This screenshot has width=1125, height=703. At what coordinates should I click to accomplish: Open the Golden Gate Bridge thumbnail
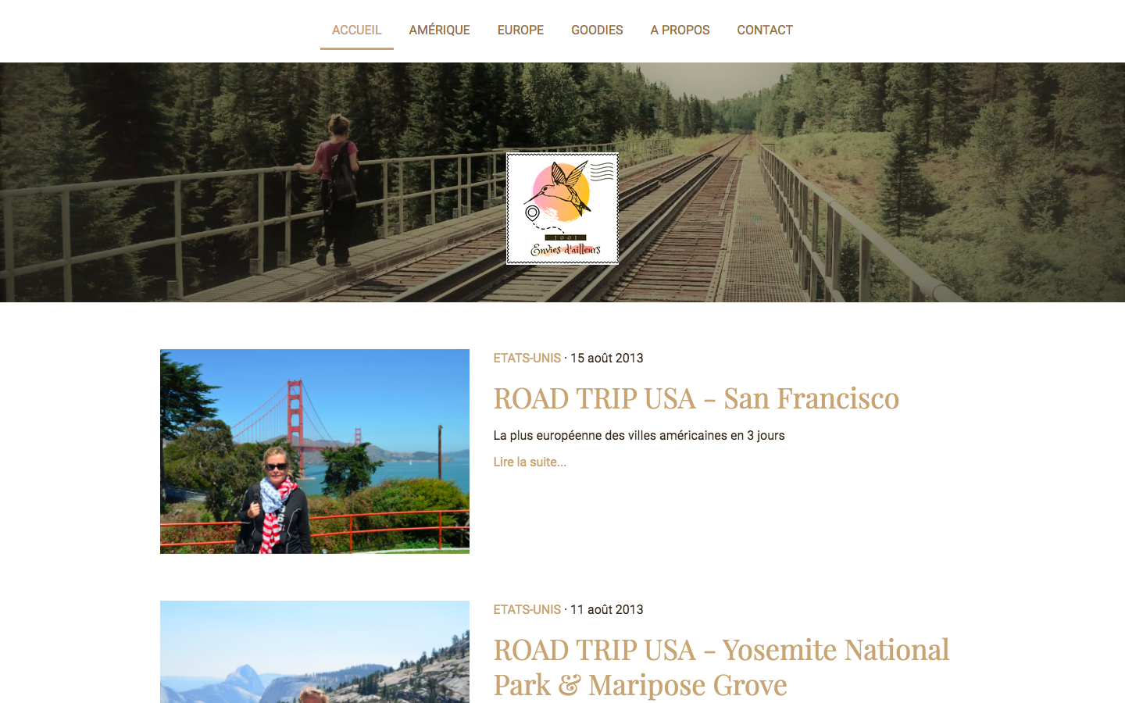(315, 451)
